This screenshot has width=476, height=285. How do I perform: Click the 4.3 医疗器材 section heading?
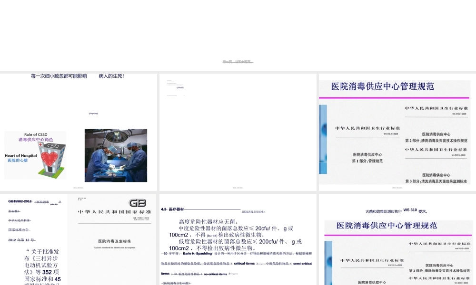(173, 209)
